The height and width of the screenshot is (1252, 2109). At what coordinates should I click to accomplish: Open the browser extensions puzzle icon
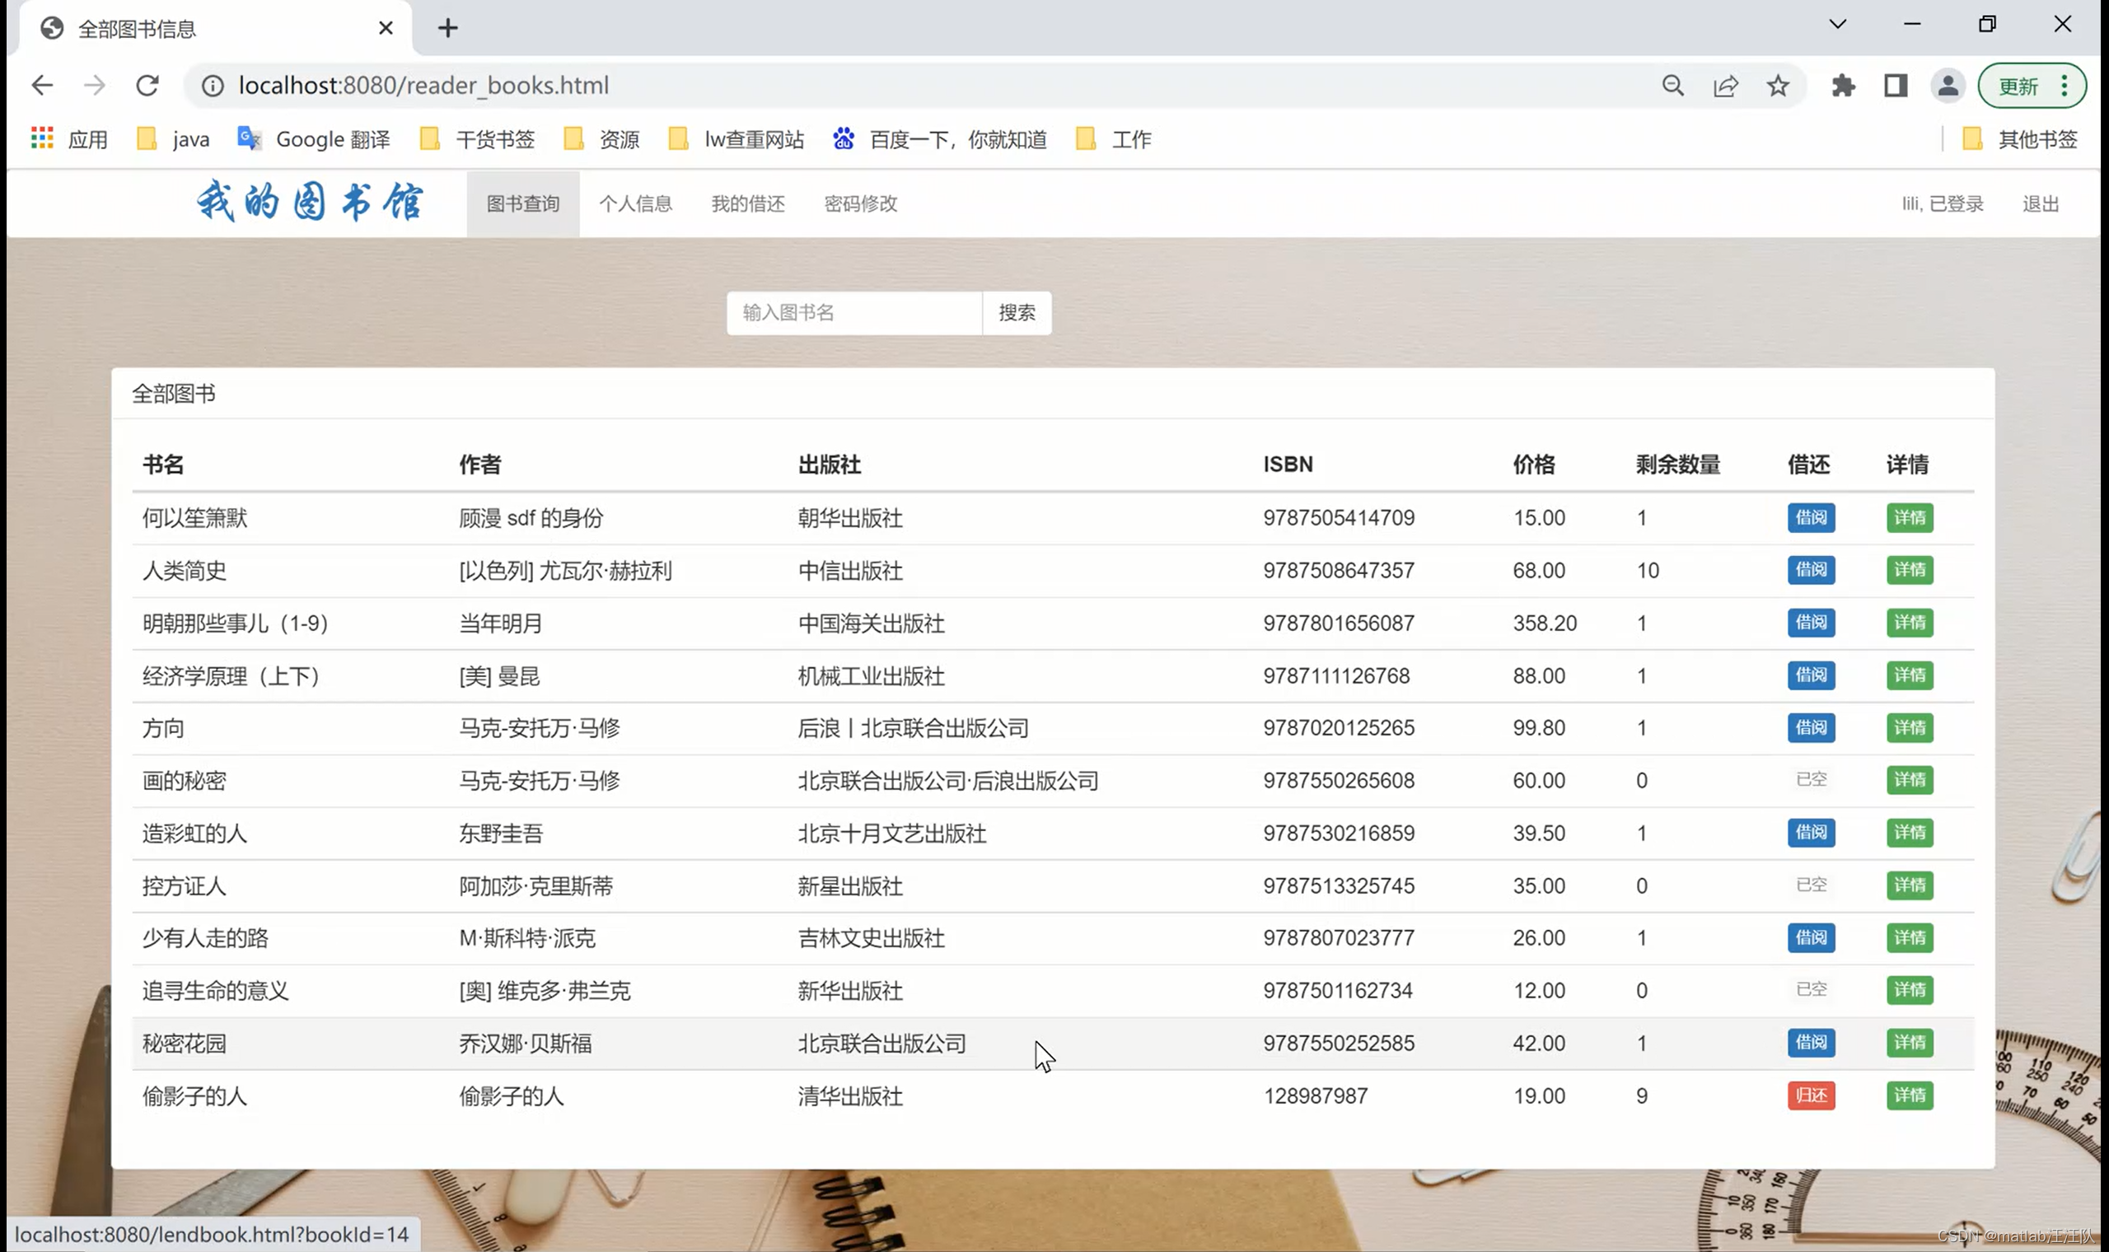coord(1843,85)
